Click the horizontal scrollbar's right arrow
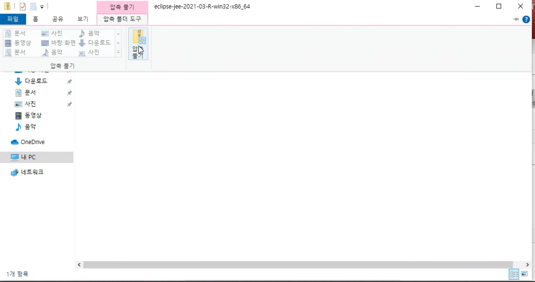The height and width of the screenshot is (282, 535). (527, 265)
